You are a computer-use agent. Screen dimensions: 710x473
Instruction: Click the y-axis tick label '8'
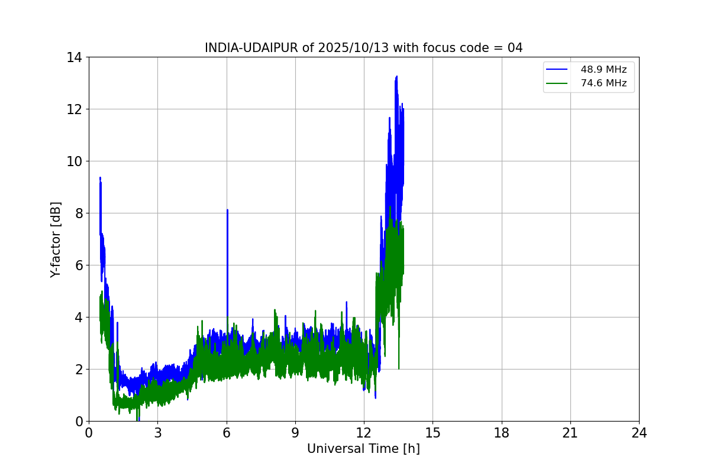[x=79, y=213]
